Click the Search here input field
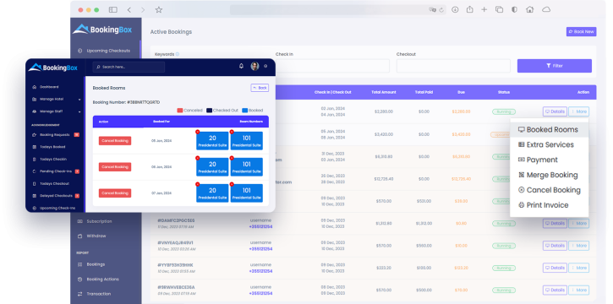Viewport: 613px width, 304px height. point(129,67)
